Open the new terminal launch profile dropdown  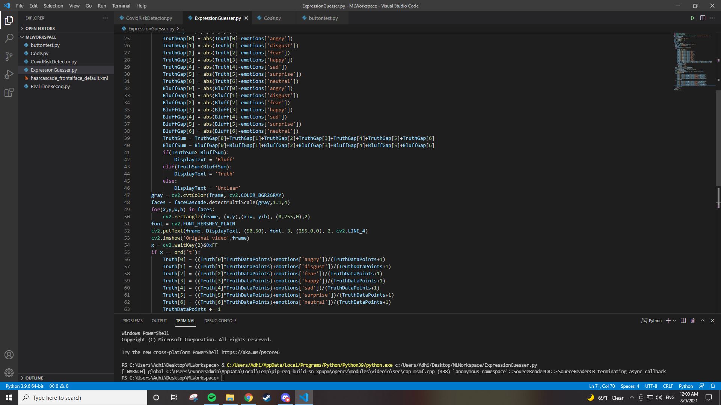[674, 321]
